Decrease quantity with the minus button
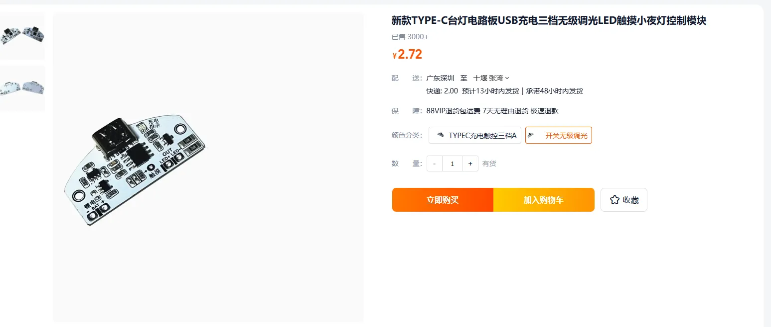 [435, 163]
